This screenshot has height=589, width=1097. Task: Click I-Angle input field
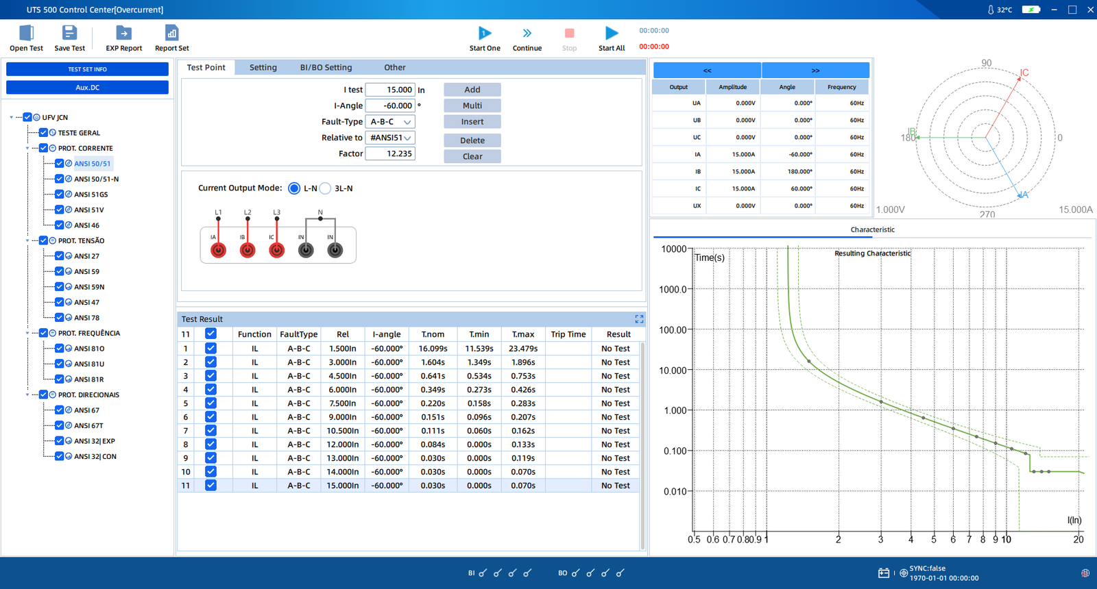point(390,105)
